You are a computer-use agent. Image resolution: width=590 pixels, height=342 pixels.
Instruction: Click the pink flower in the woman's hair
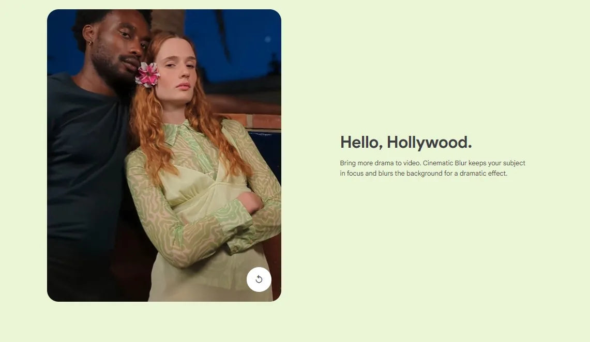pyautogui.click(x=148, y=74)
